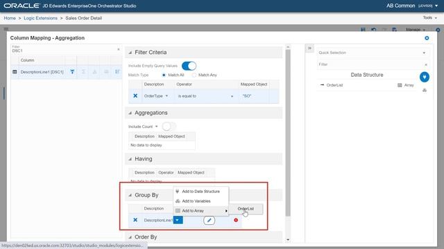Clear the Data Structure filter with the x
Viewport: 444px width, 249px height.
[x=426, y=64]
